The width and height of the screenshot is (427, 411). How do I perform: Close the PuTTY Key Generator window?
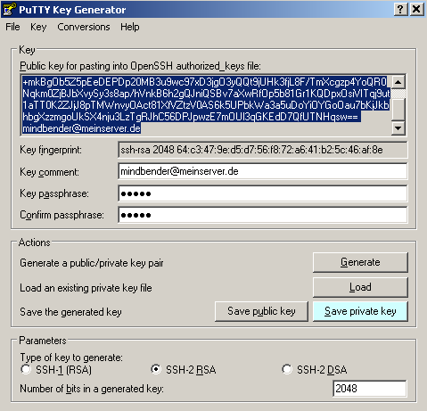(416, 10)
